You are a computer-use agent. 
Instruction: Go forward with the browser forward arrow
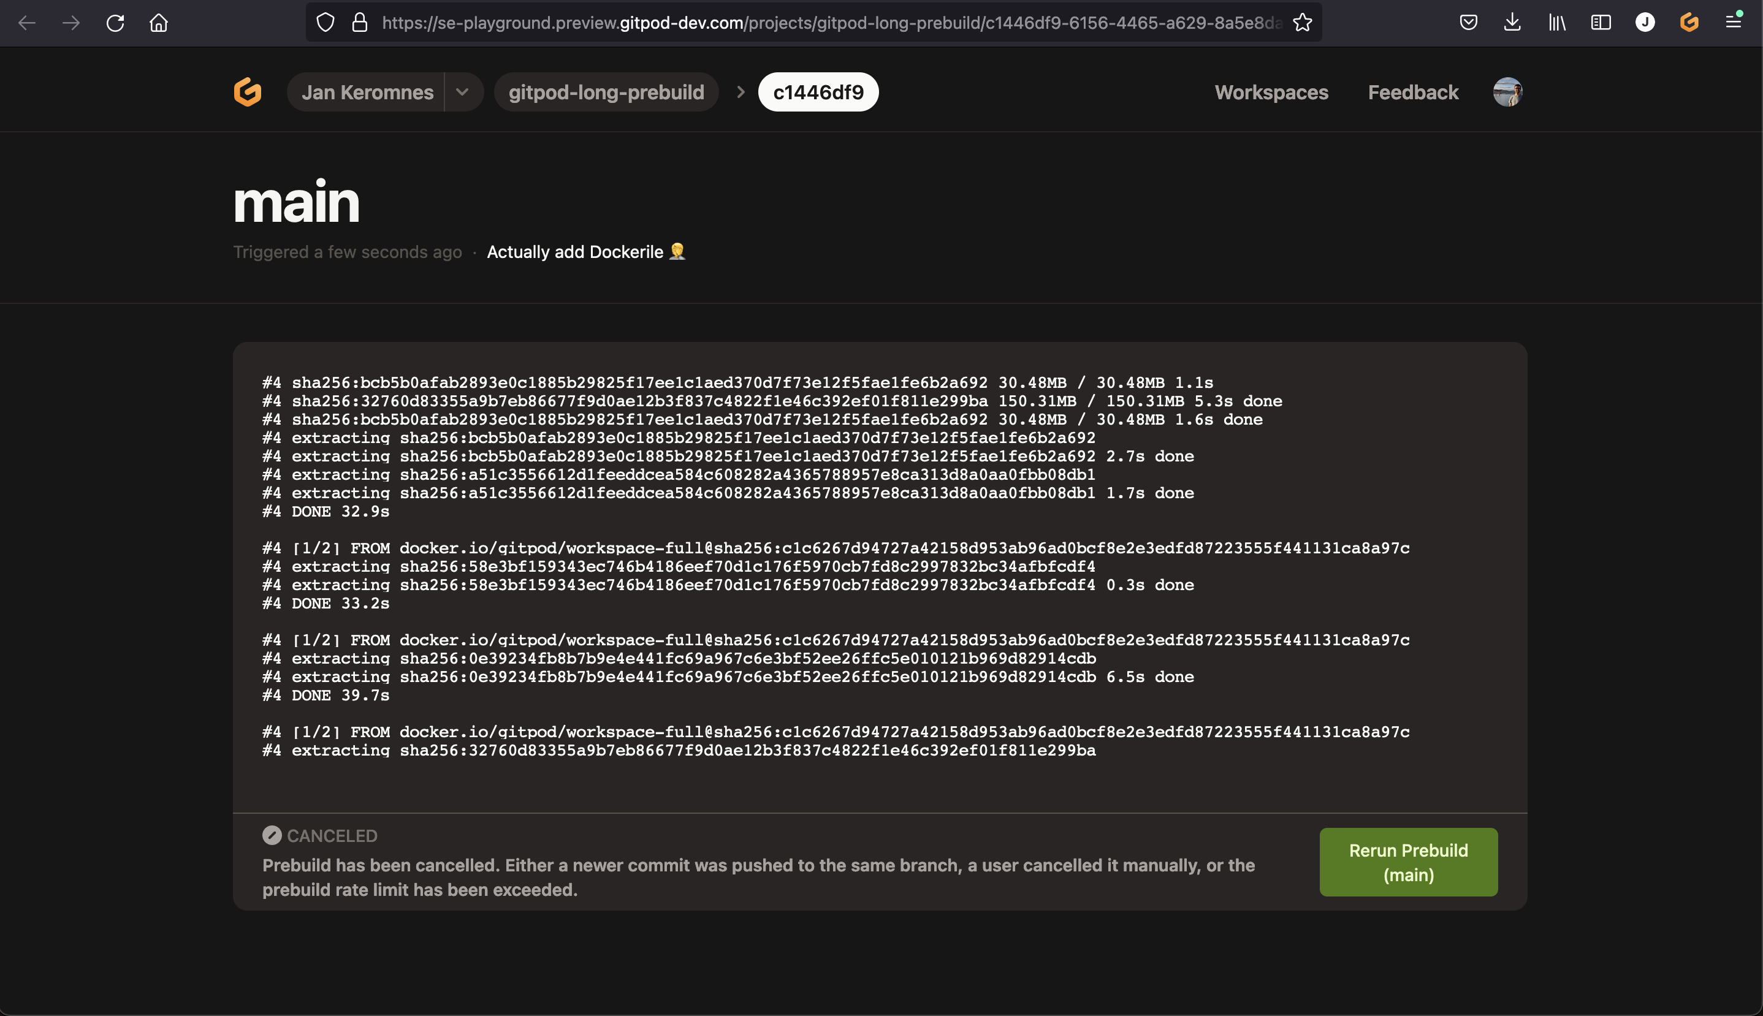(70, 23)
